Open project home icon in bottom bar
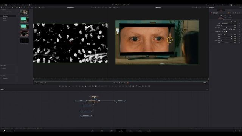242x136 pixels. [235, 131]
